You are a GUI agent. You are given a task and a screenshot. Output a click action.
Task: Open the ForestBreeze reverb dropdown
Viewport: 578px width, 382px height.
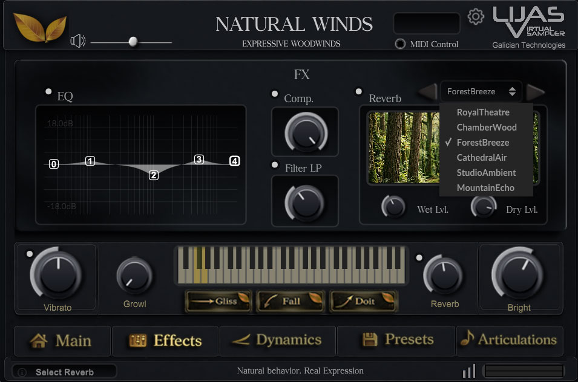(481, 92)
